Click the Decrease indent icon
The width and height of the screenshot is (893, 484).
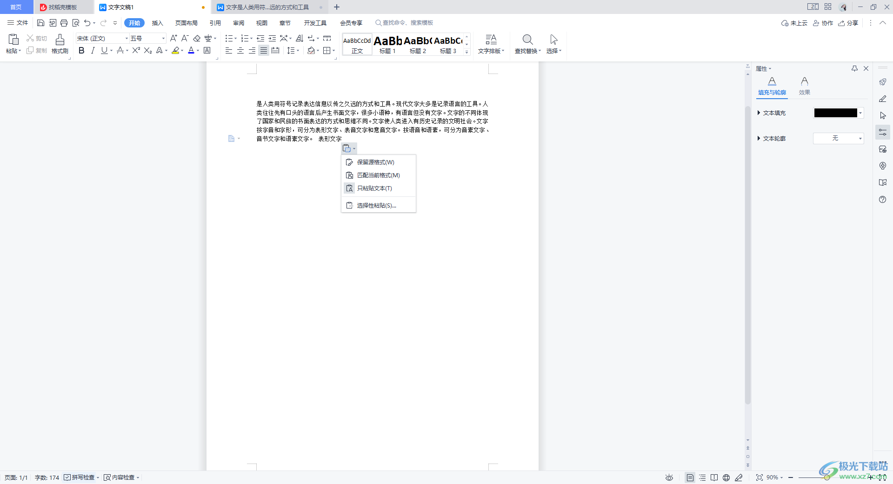pos(260,38)
